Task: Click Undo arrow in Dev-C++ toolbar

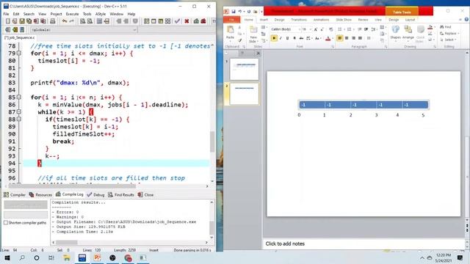Action: tap(65, 21)
